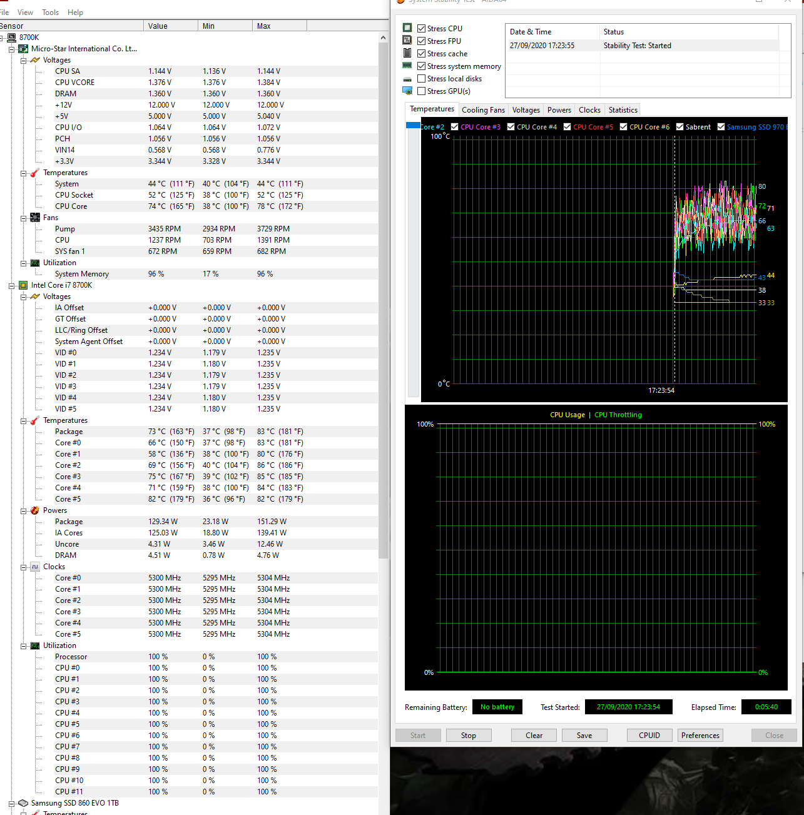Toggle Sabrent graph checkbox

click(680, 127)
